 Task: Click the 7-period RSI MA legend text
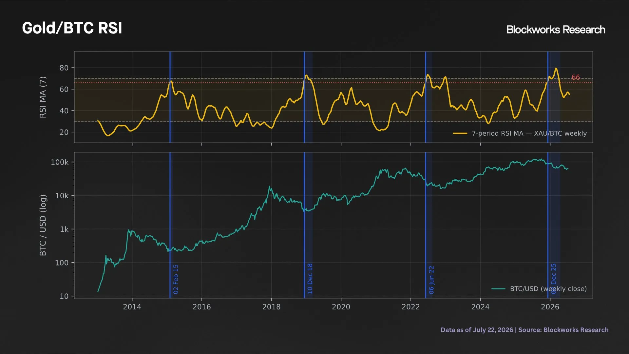529,133
